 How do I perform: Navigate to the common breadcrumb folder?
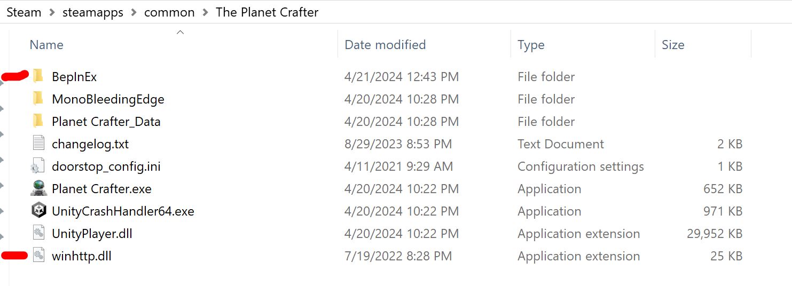(169, 12)
